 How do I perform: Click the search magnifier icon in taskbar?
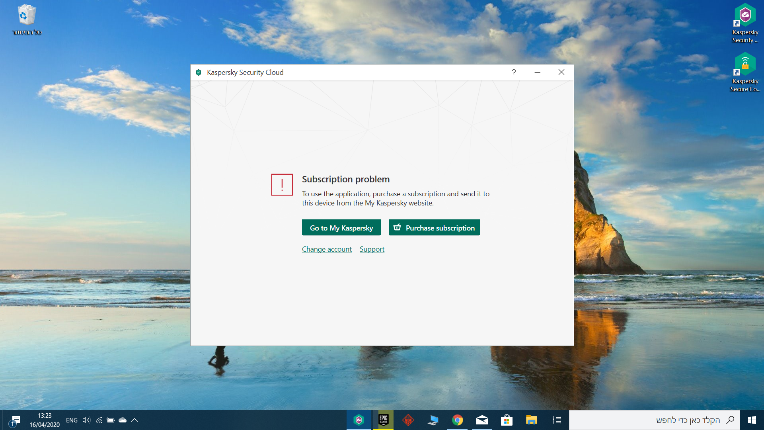pyautogui.click(x=730, y=420)
